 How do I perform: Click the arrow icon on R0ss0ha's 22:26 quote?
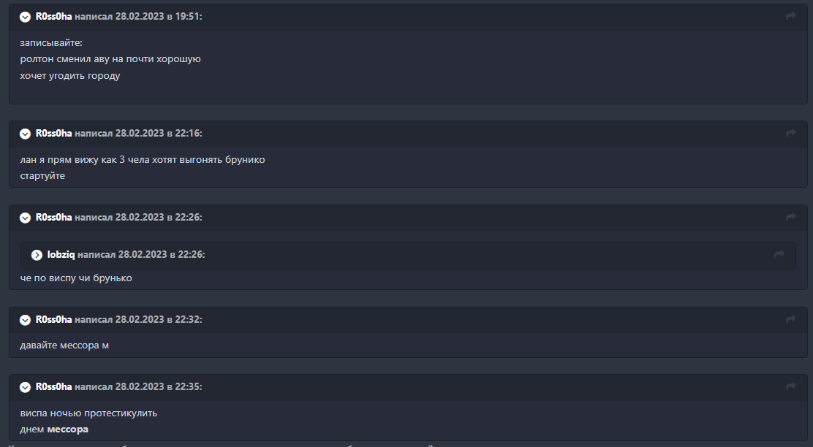point(790,217)
